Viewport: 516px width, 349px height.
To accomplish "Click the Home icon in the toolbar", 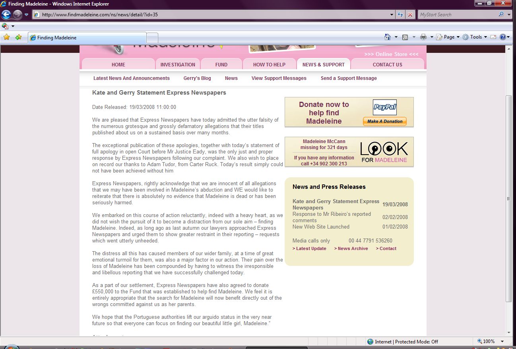I will click(388, 37).
